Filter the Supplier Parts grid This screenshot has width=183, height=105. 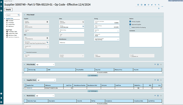point(155,80)
